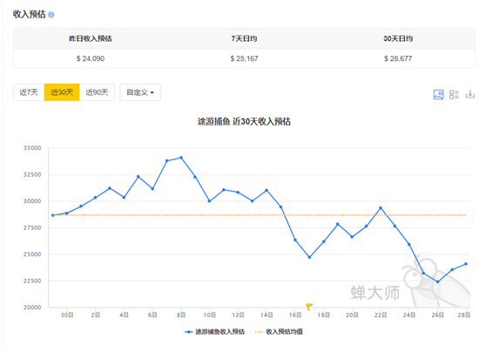Click the 30天日均 column header
Image resolution: width=486 pixels, height=352 pixels.
coord(398,38)
